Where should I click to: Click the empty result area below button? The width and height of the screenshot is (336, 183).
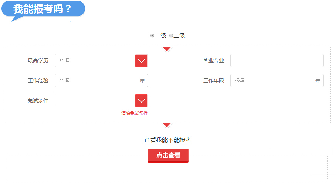click(168, 171)
